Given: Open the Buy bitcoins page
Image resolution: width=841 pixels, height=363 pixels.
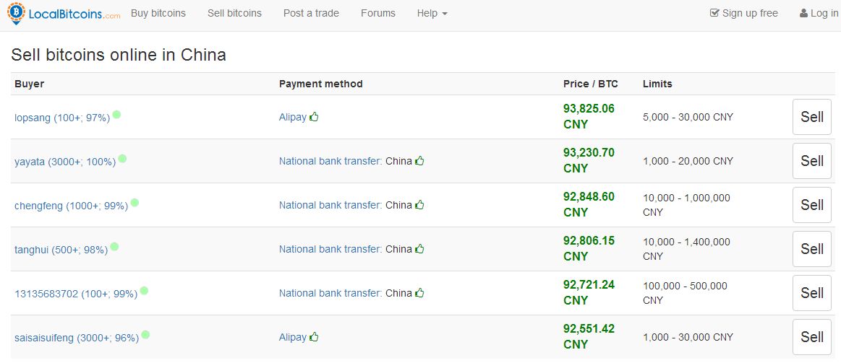Looking at the screenshot, I should click(x=158, y=14).
